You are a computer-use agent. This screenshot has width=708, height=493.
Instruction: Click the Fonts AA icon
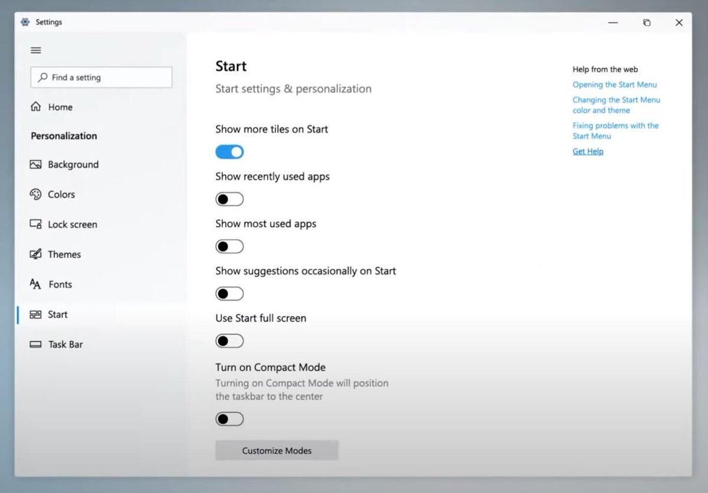tap(35, 285)
